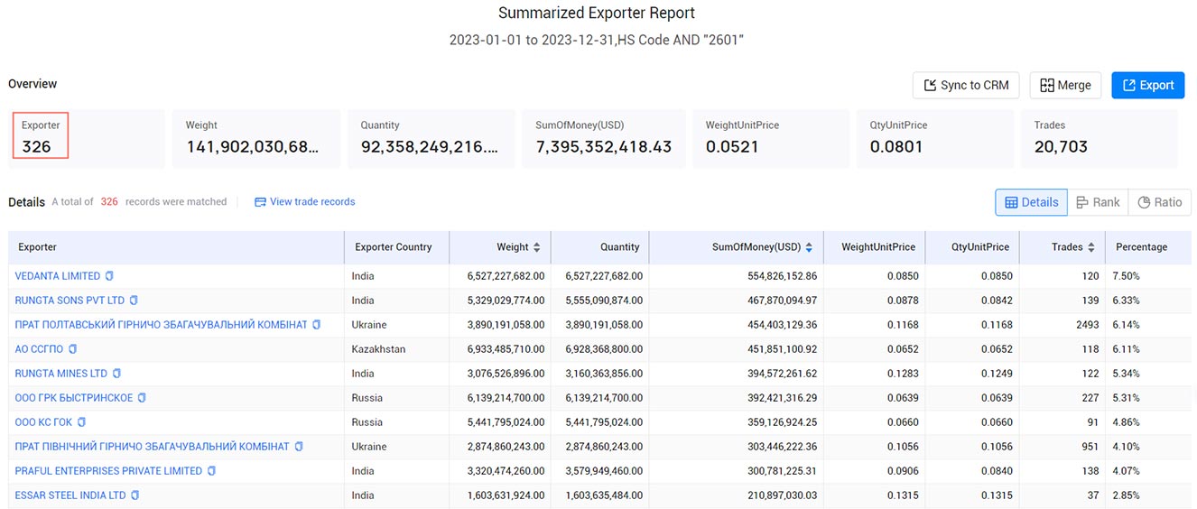Open VEDANTA LIMITED exporter link
The height and width of the screenshot is (509, 1197).
(58, 276)
